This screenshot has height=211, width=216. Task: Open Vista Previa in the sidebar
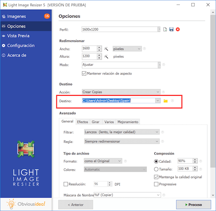pos(26,36)
